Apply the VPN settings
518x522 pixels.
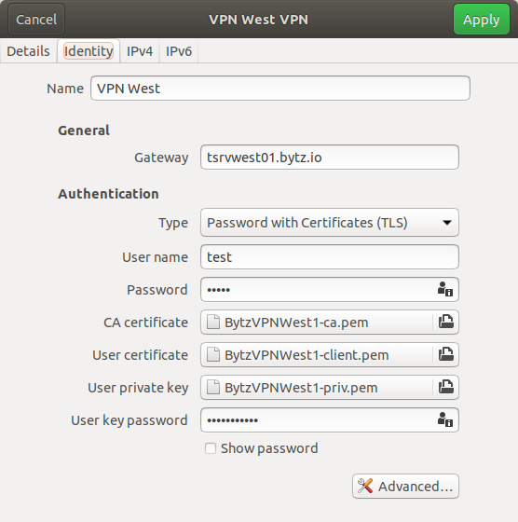[481, 20]
